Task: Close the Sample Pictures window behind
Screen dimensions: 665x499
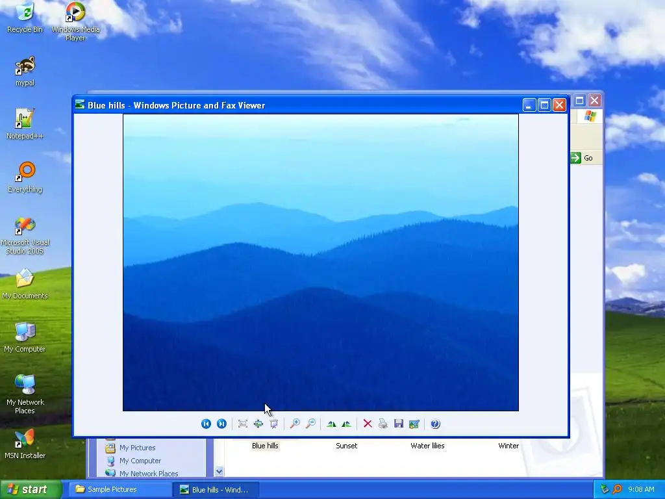Action: point(595,101)
